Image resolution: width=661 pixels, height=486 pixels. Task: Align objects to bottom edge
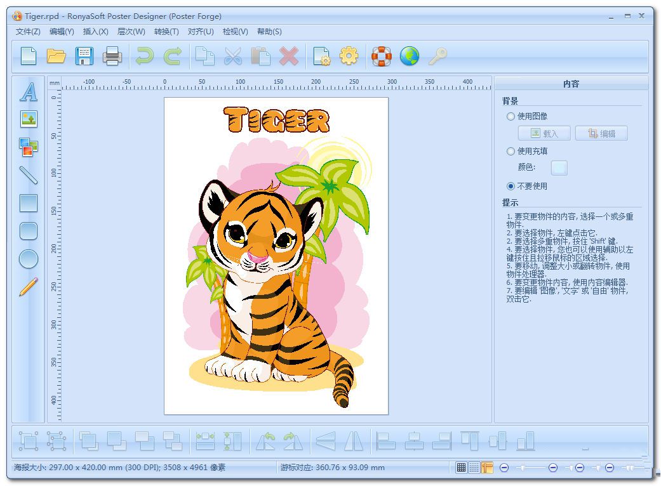click(525, 441)
